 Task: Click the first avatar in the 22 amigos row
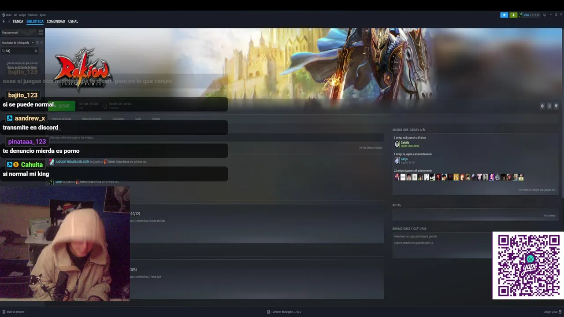397,177
